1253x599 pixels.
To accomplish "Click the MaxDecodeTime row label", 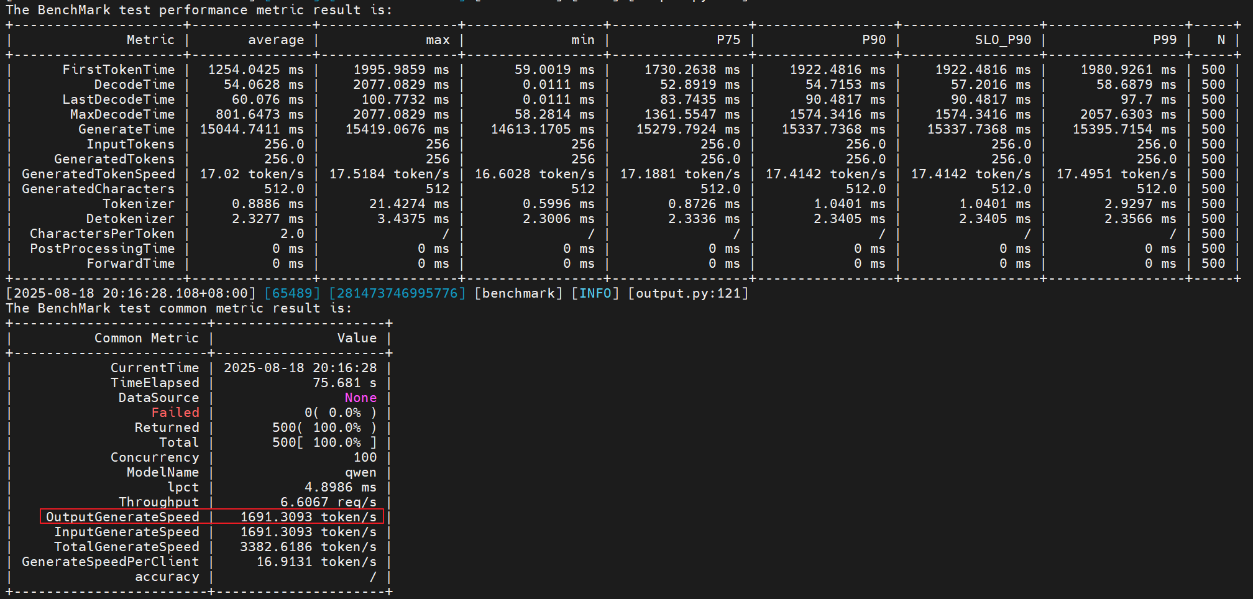I will [122, 114].
